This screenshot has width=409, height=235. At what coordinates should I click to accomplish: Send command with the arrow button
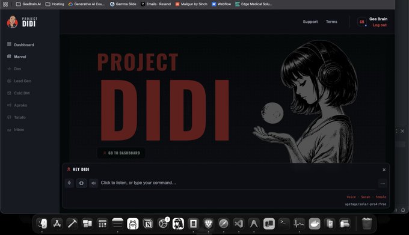(x=383, y=183)
